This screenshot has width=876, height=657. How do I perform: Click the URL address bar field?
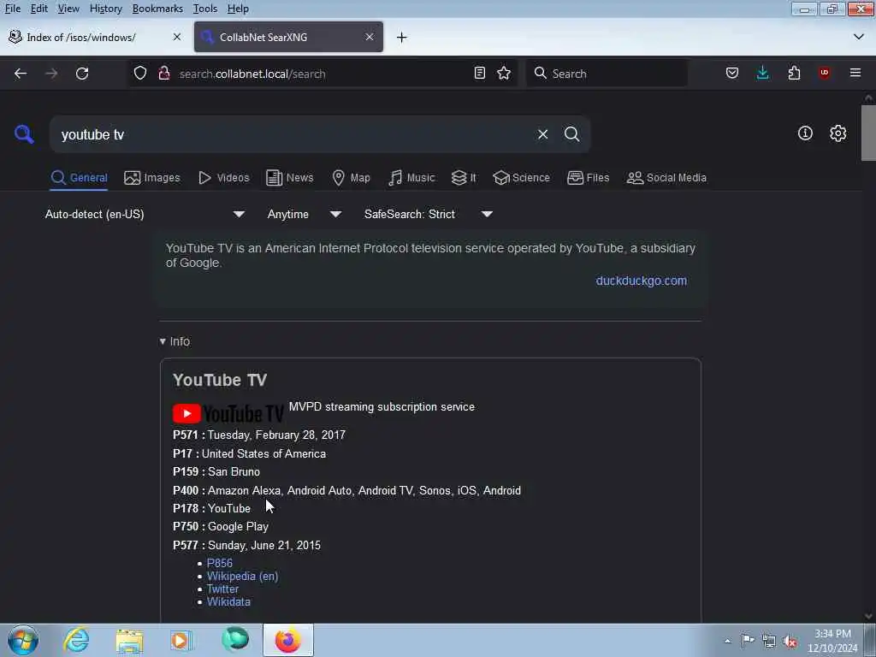[322, 74]
